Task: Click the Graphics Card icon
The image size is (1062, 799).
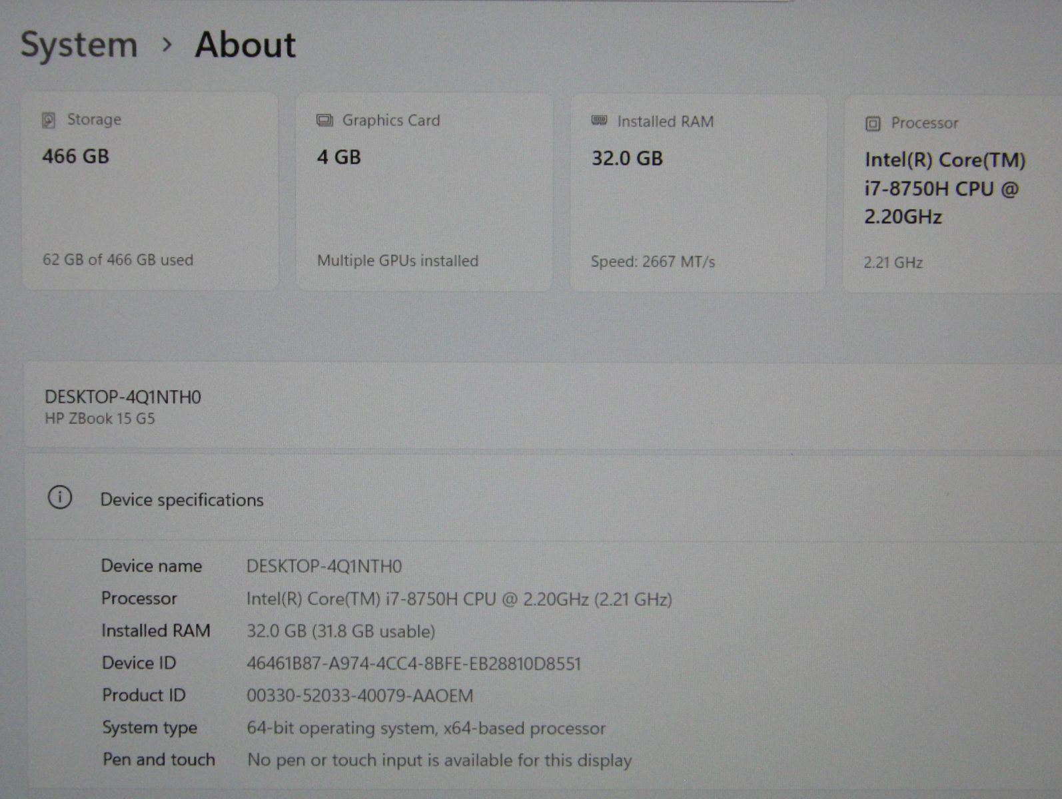Action: click(324, 121)
